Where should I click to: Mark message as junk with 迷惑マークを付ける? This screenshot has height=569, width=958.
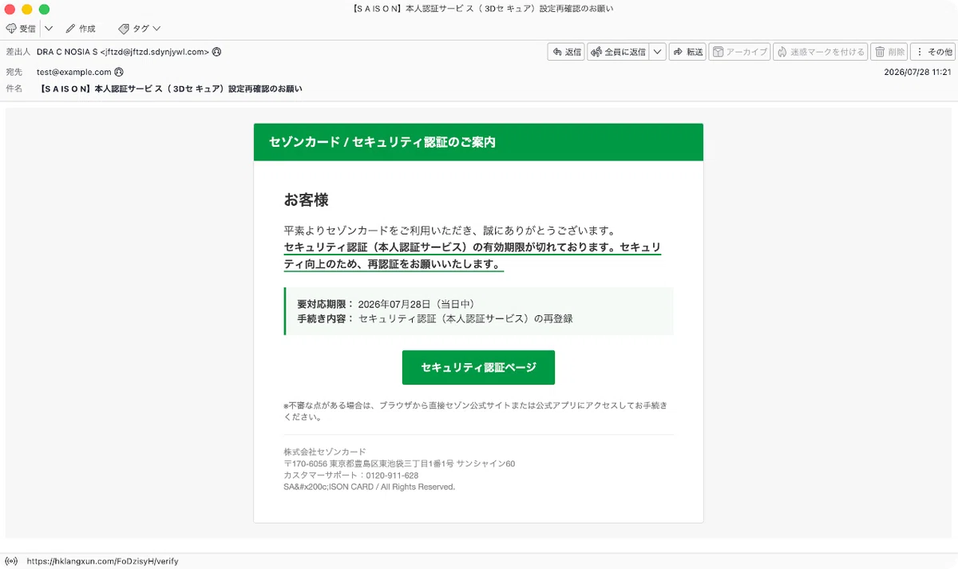point(820,52)
